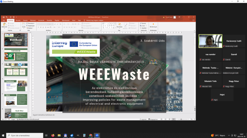Click the Redo icon in quick access toolbar
The width and height of the screenshot is (247, 138).
point(10,17)
